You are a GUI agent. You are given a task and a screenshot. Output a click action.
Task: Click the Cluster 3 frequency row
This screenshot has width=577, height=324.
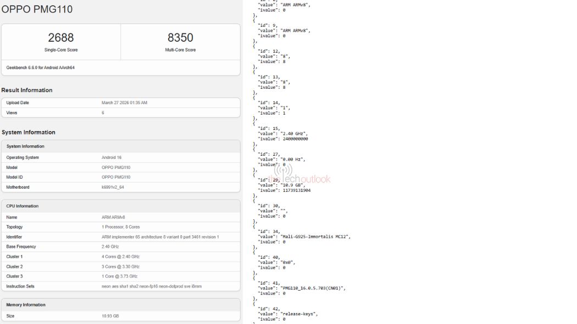coord(120,276)
